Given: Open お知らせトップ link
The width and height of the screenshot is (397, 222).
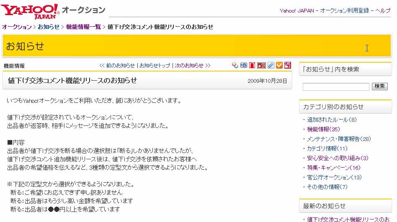Looking at the screenshot, I should (x=155, y=66).
